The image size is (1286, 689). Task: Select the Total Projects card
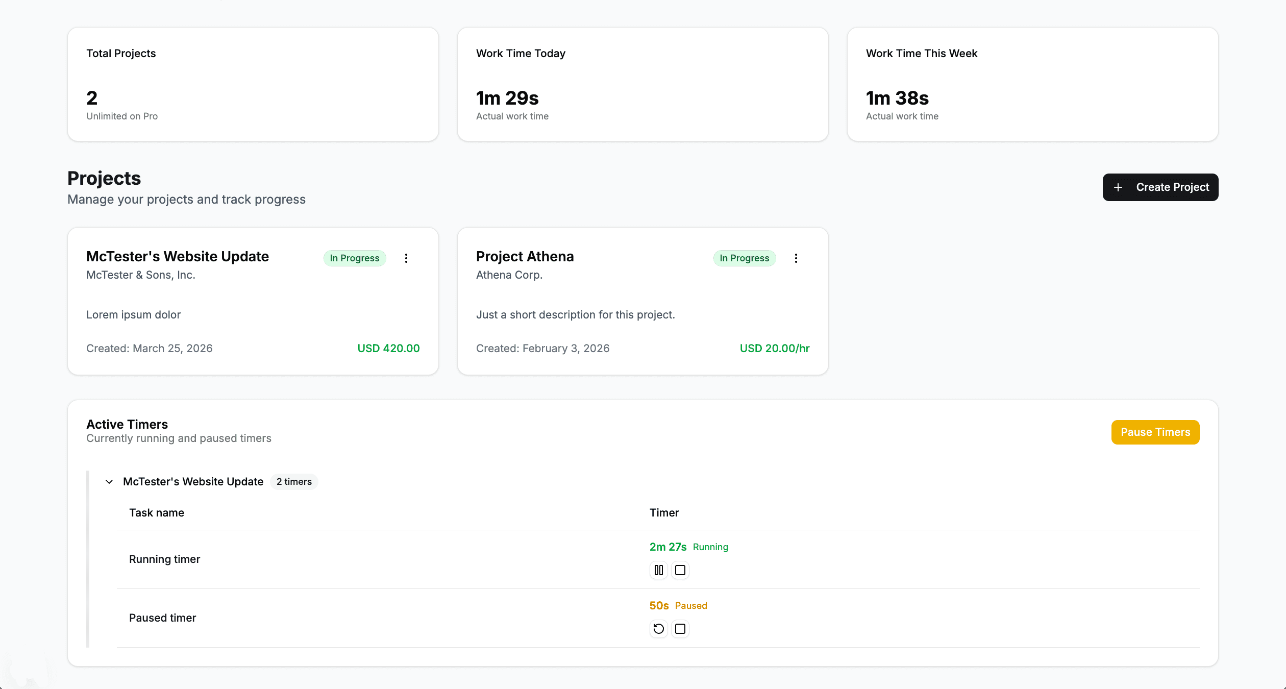click(253, 84)
